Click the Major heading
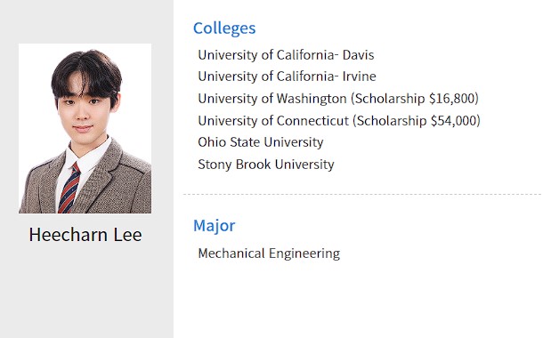The height and width of the screenshot is (338, 543). (x=214, y=226)
